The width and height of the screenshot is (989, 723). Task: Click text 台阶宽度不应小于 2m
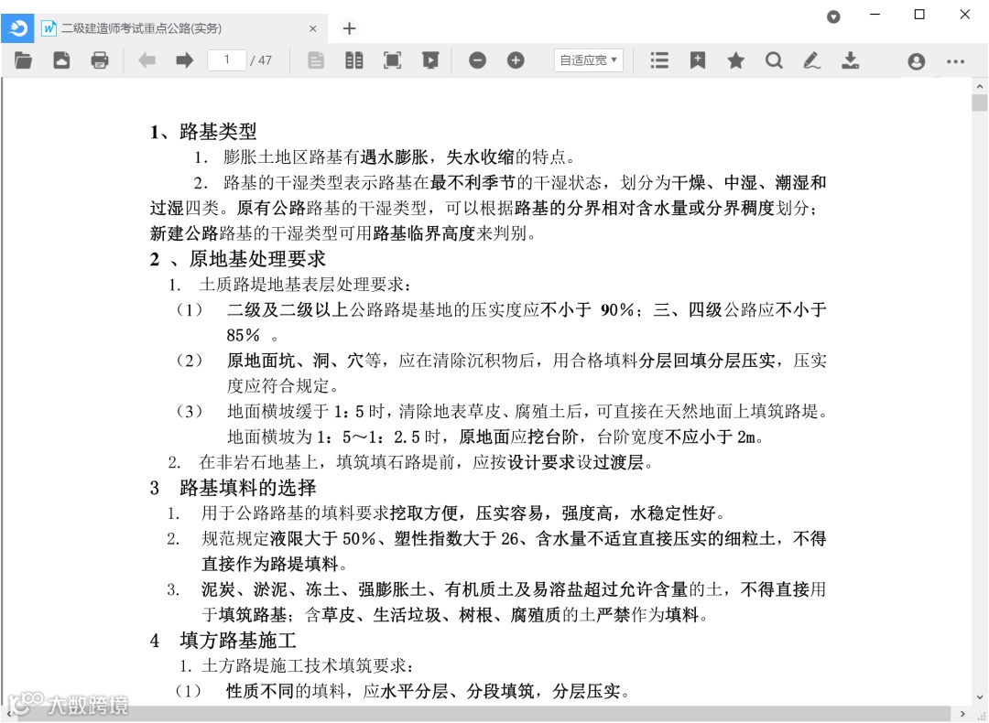point(676,437)
